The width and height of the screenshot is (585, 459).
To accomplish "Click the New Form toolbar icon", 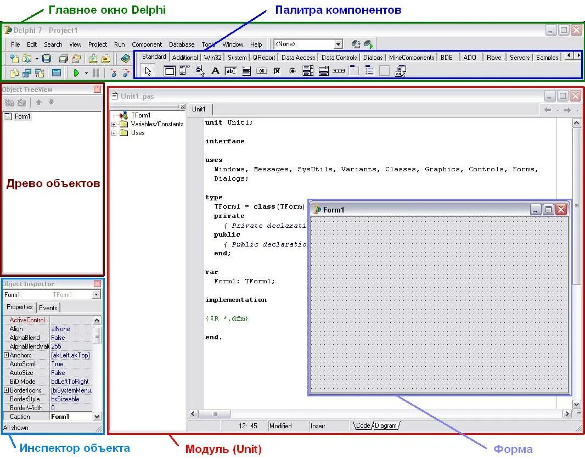I will tap(57, 73).
